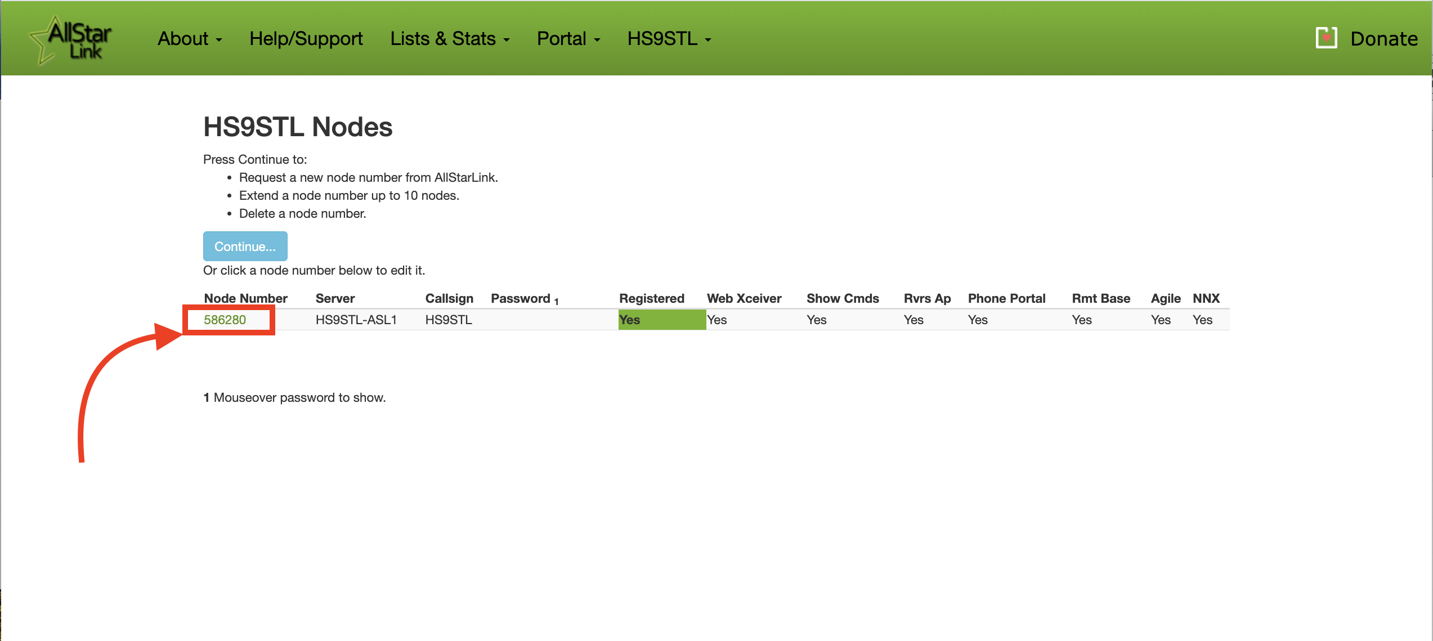Open Help/Support page
Screen dimensions: 1433x641
306,39
